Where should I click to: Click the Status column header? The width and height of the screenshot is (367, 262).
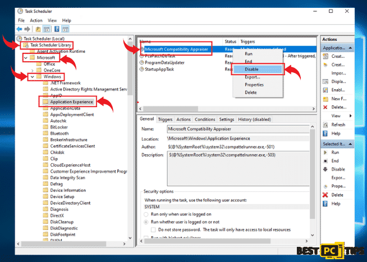[x=230, y=42]
